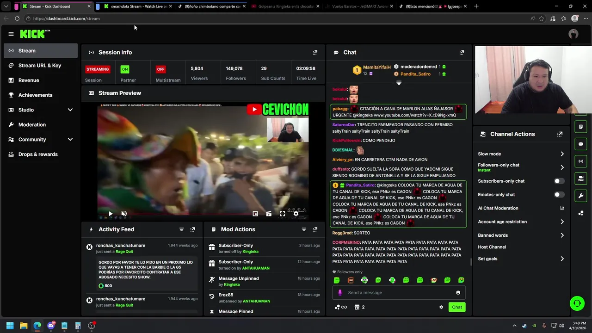Click the chat sidebar speech bubble icon
592x333 pixels.
581,144
